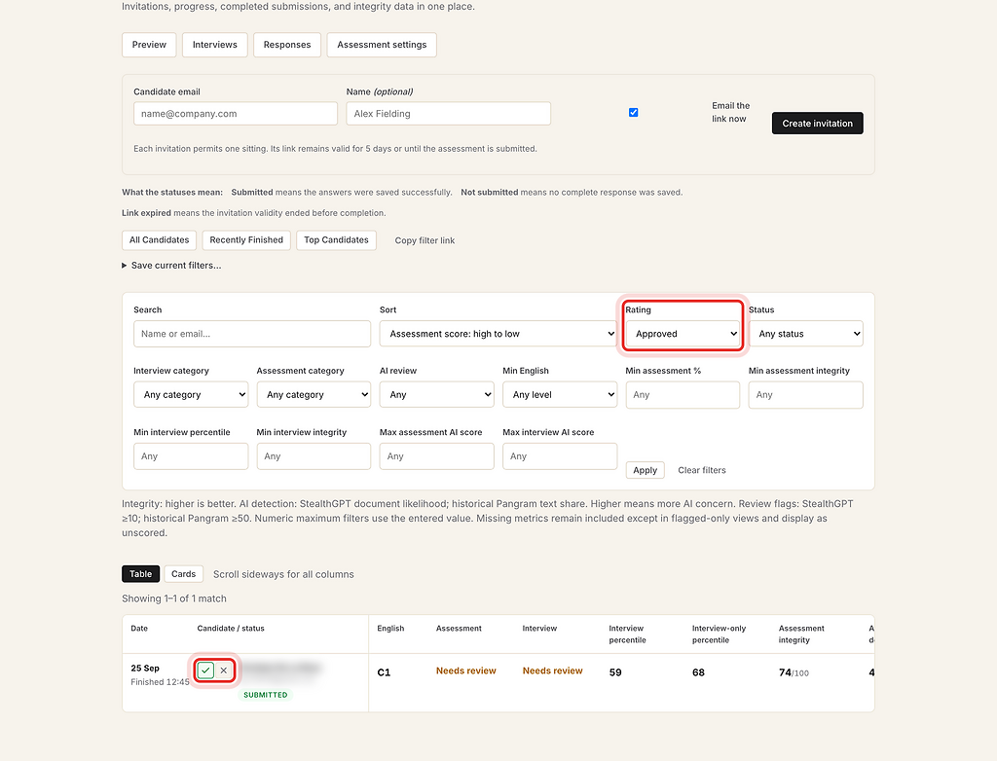Click the SUBMITTED status badge

pyautogui.click(x=265, y=695)
